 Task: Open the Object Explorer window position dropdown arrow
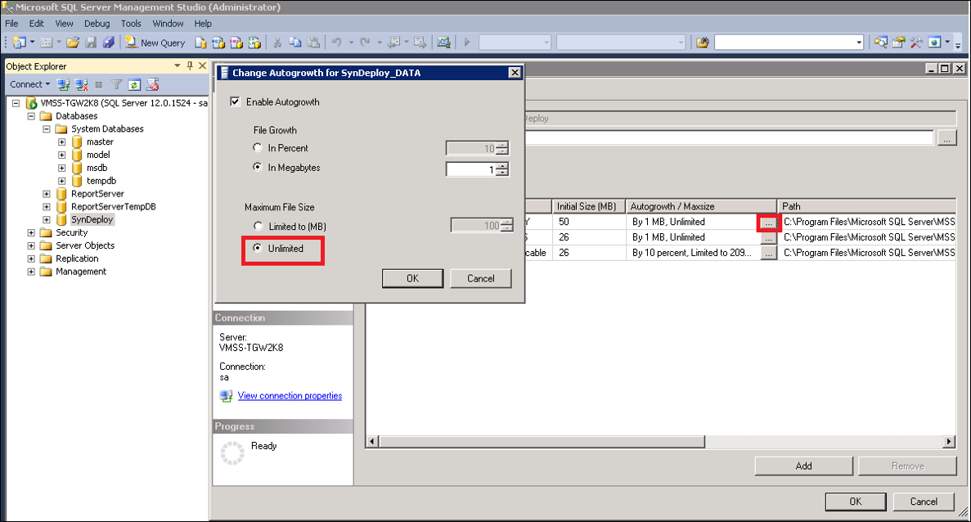(x=178, y=65)
